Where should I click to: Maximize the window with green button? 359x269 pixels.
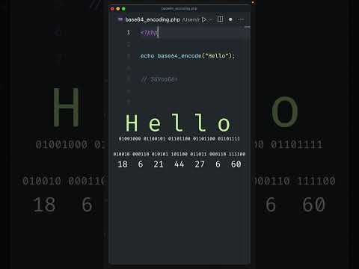(123, 9)
